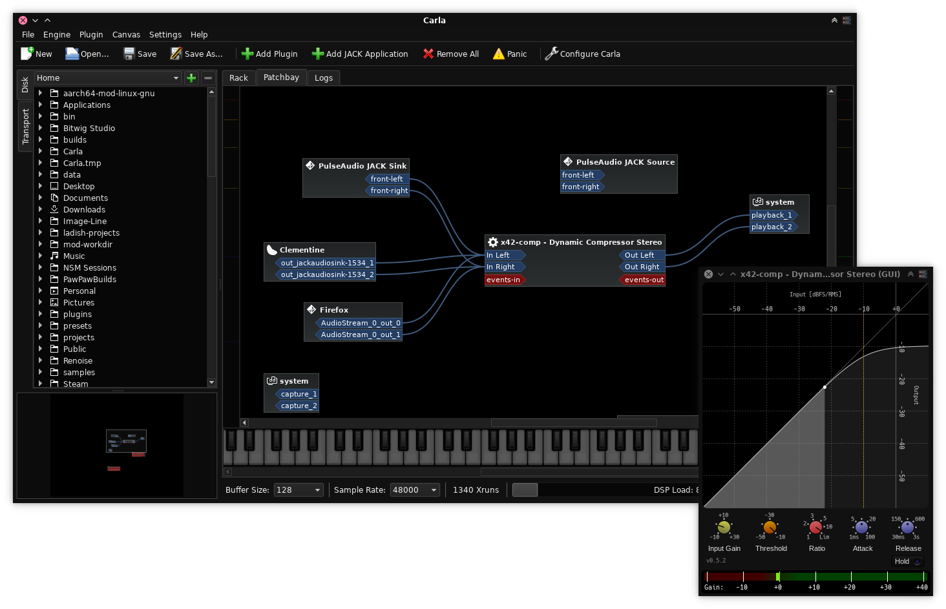Click Clementine node icon
The image size is (946, 609).
pos(272,249)
